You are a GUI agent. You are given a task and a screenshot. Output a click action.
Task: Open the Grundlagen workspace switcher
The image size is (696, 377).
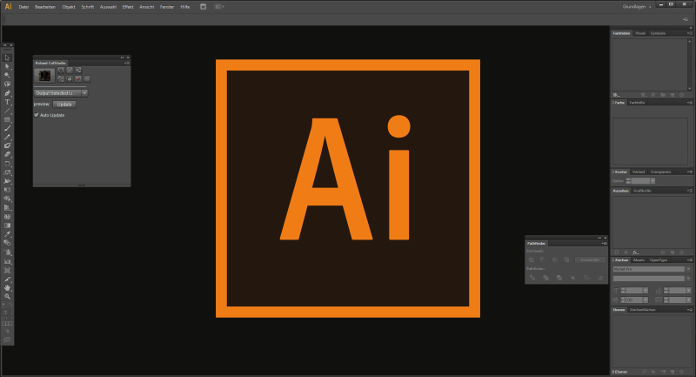coord(637,7)
